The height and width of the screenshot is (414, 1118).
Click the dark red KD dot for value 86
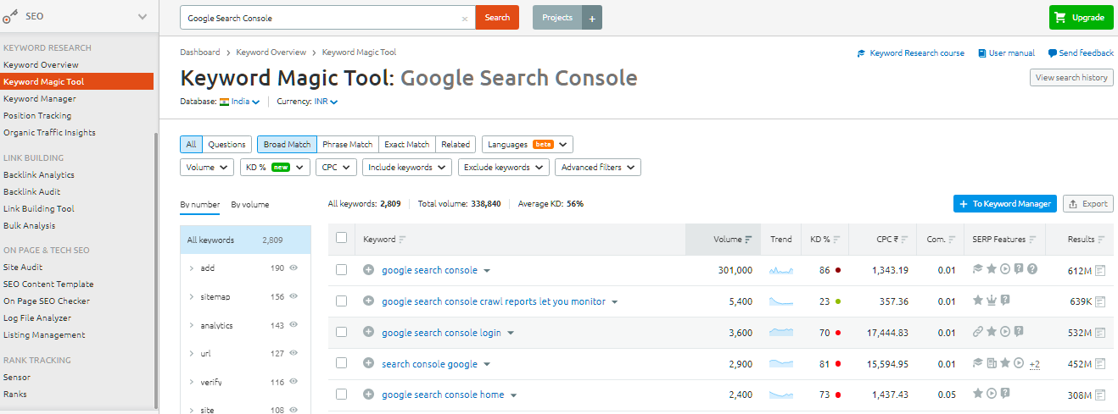click(838, 271)
